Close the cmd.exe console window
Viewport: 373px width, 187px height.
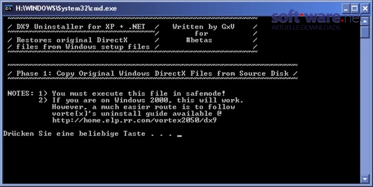click(x=365, y=9)
